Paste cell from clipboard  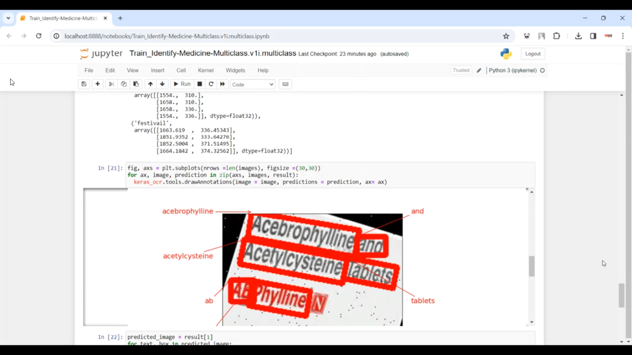tap(136, 84)
